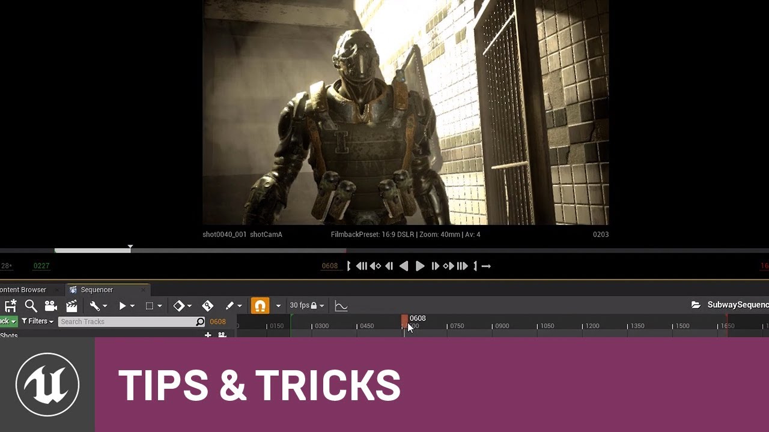Click the Create Camera icon

pyautogui.click(x=51, y=306)
